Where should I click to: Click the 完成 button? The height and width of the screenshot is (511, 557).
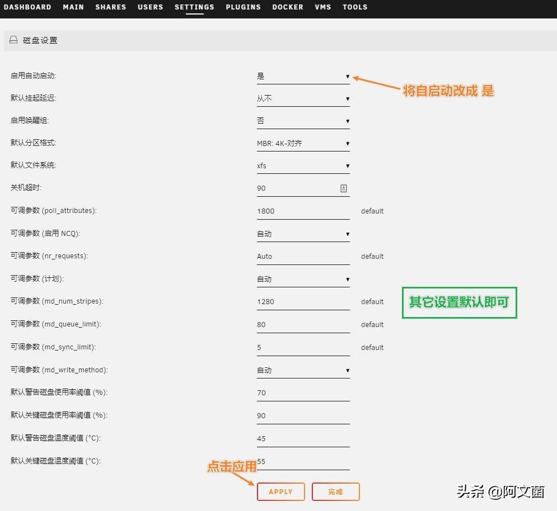coord(335,491)
